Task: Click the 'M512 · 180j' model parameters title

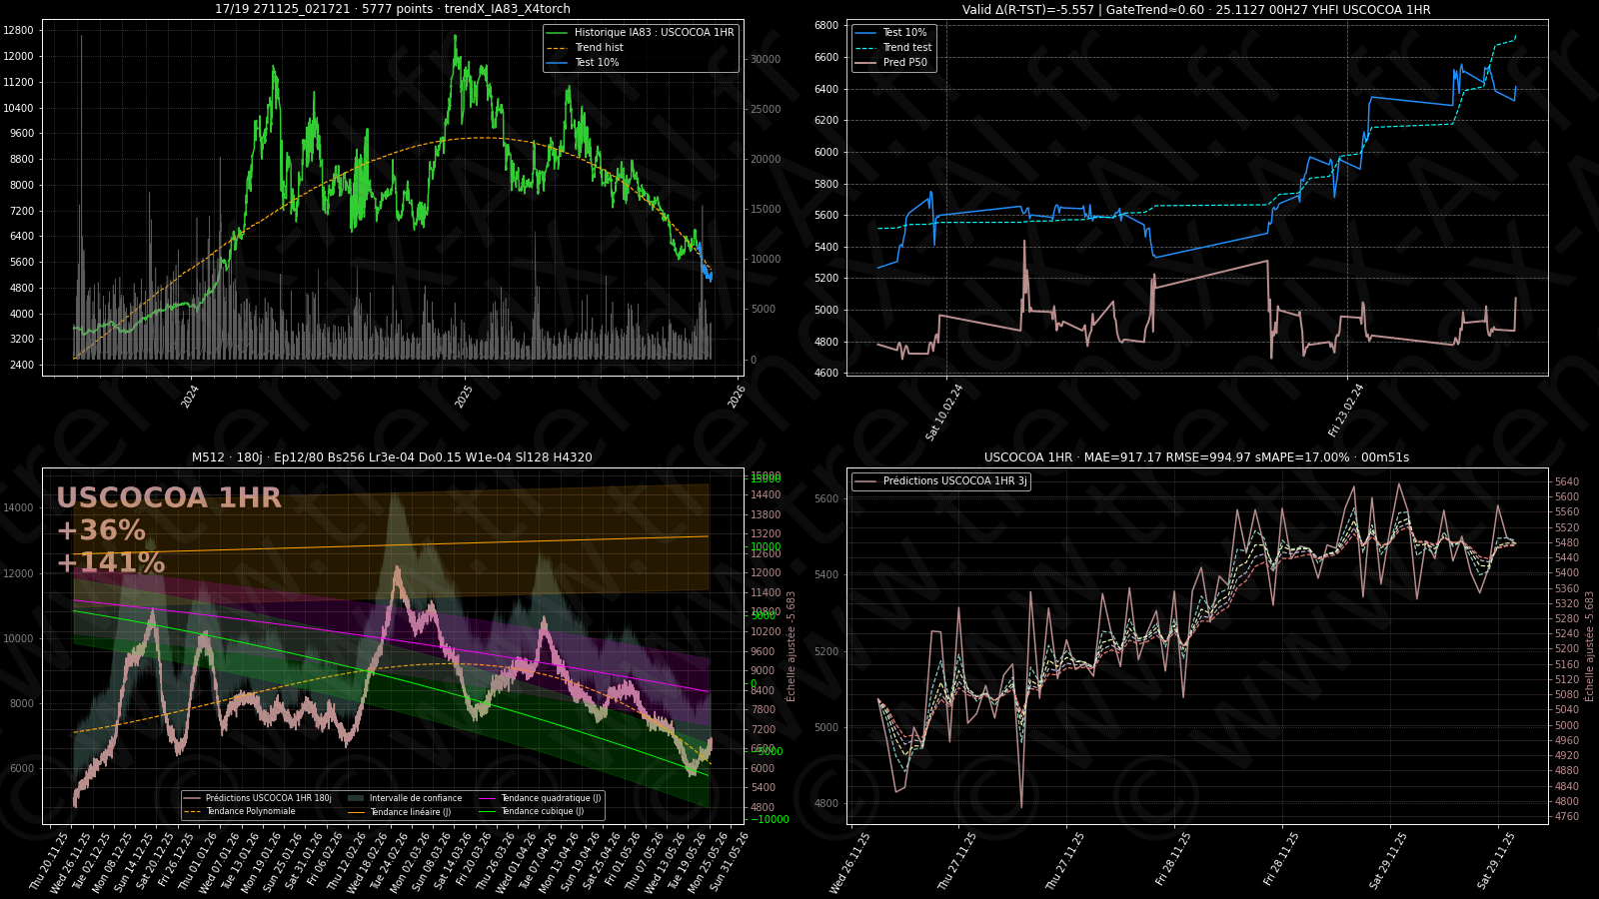Action: point(392,457)
